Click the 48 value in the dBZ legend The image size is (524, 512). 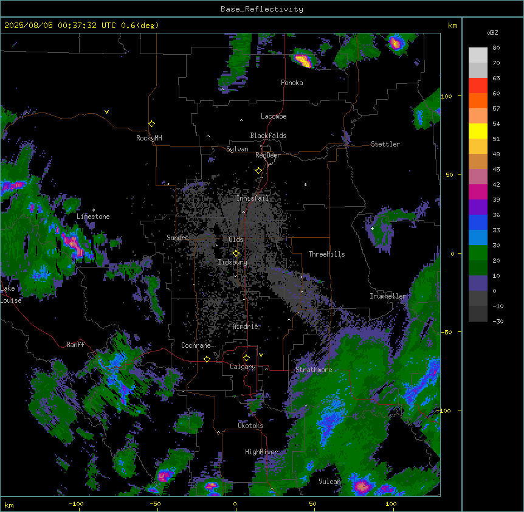click(496, 154)
